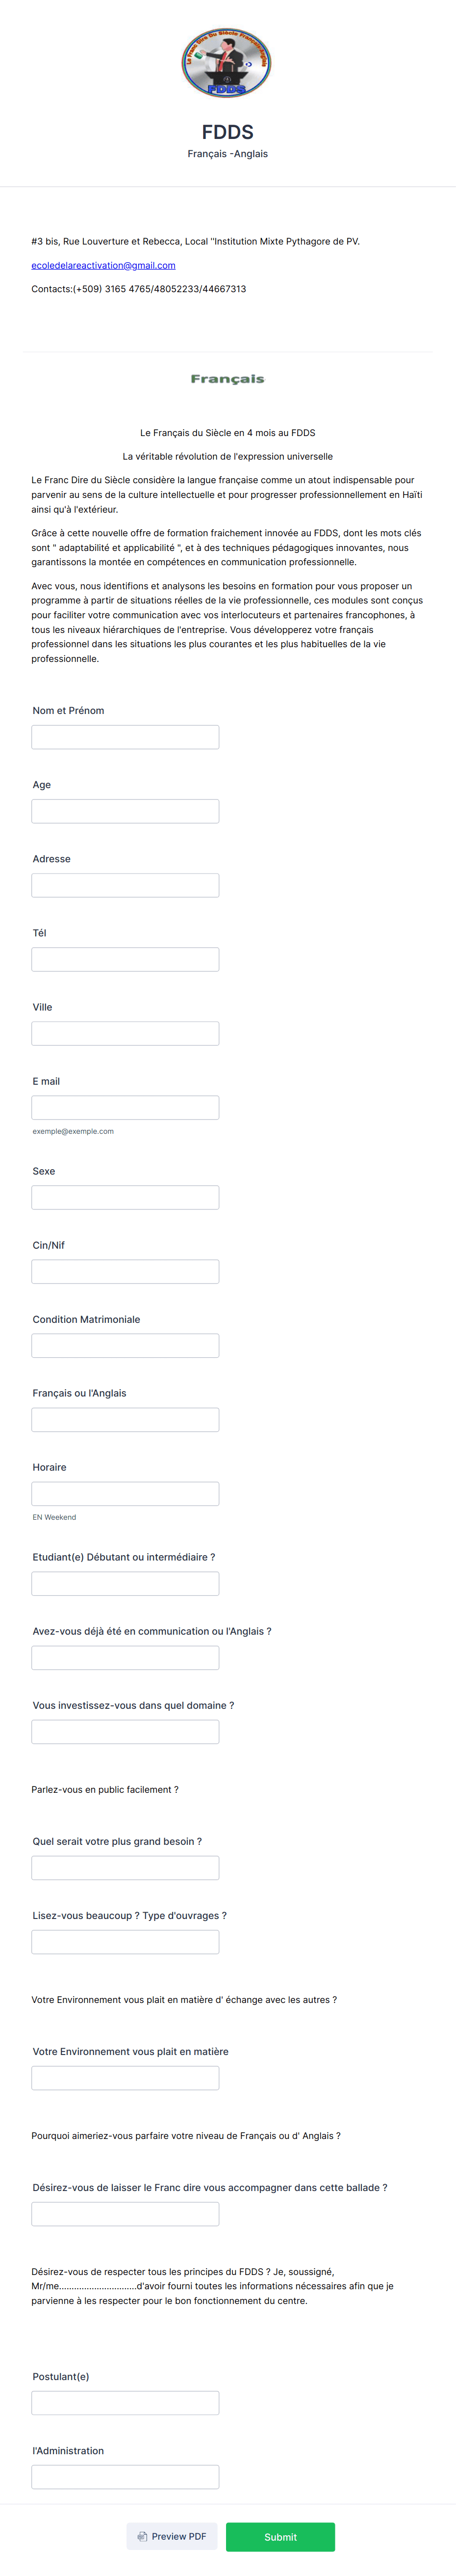
Task: Click the Français ou l'Anglais field
Action: tap(125, 1419)
